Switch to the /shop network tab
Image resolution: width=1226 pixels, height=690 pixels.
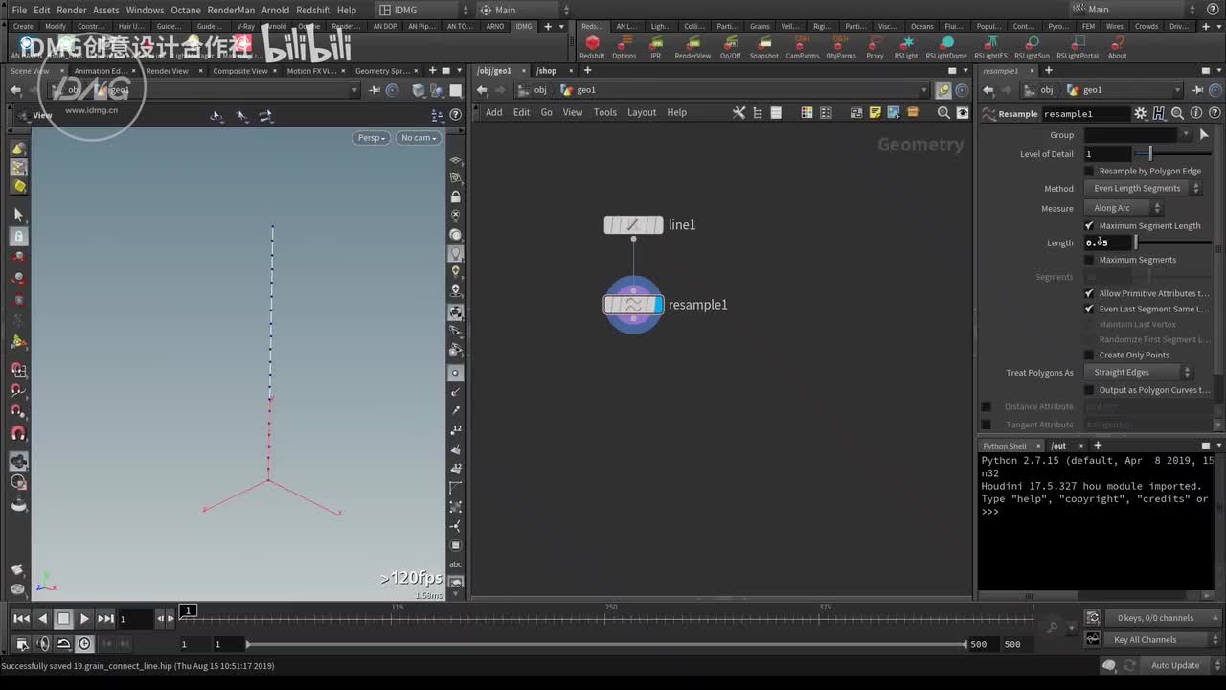[x=547, y=71]
